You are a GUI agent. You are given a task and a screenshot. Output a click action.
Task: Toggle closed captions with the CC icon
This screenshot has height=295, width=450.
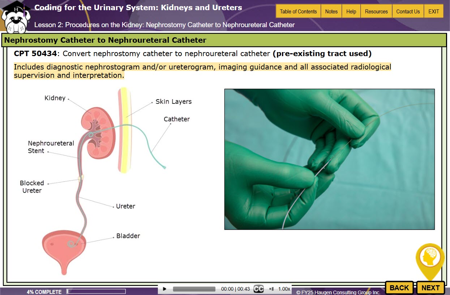coord(258,289)
